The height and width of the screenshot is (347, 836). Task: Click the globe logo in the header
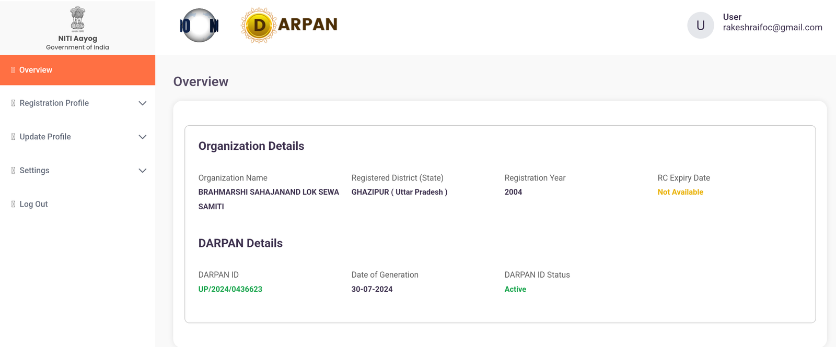(x=199, y=26)
